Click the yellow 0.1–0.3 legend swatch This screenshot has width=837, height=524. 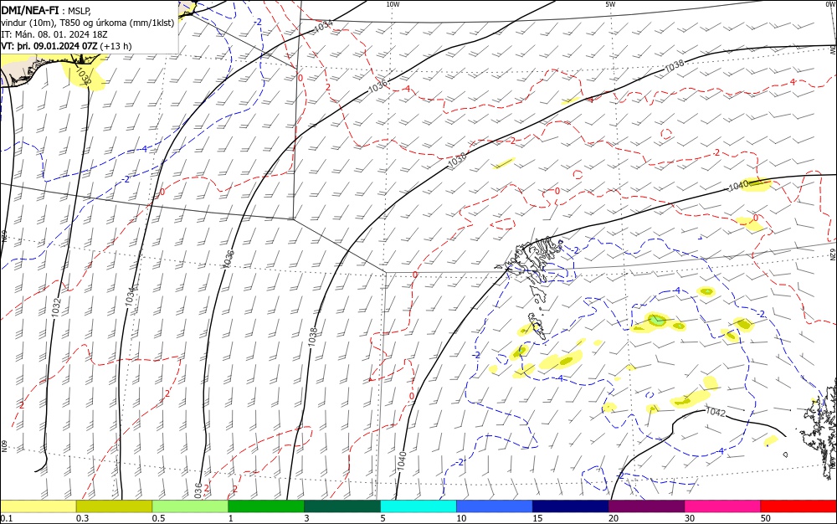38,506
